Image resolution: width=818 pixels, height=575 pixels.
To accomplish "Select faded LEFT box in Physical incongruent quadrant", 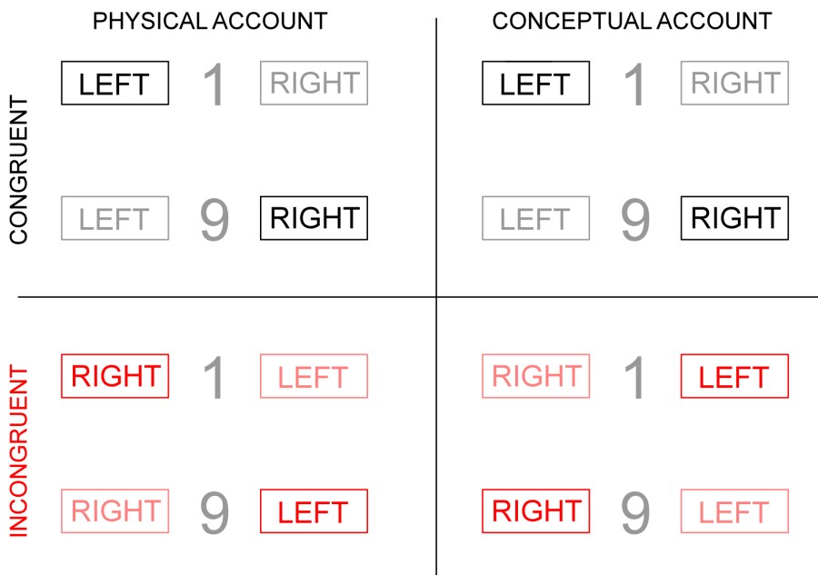I will (x=314, y=376).
